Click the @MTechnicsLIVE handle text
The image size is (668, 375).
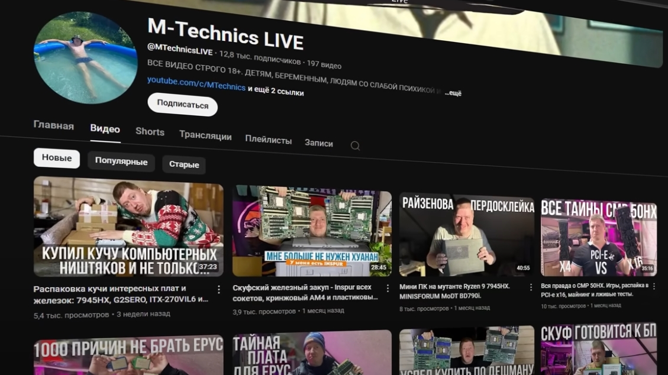click(x=180, y=49)
